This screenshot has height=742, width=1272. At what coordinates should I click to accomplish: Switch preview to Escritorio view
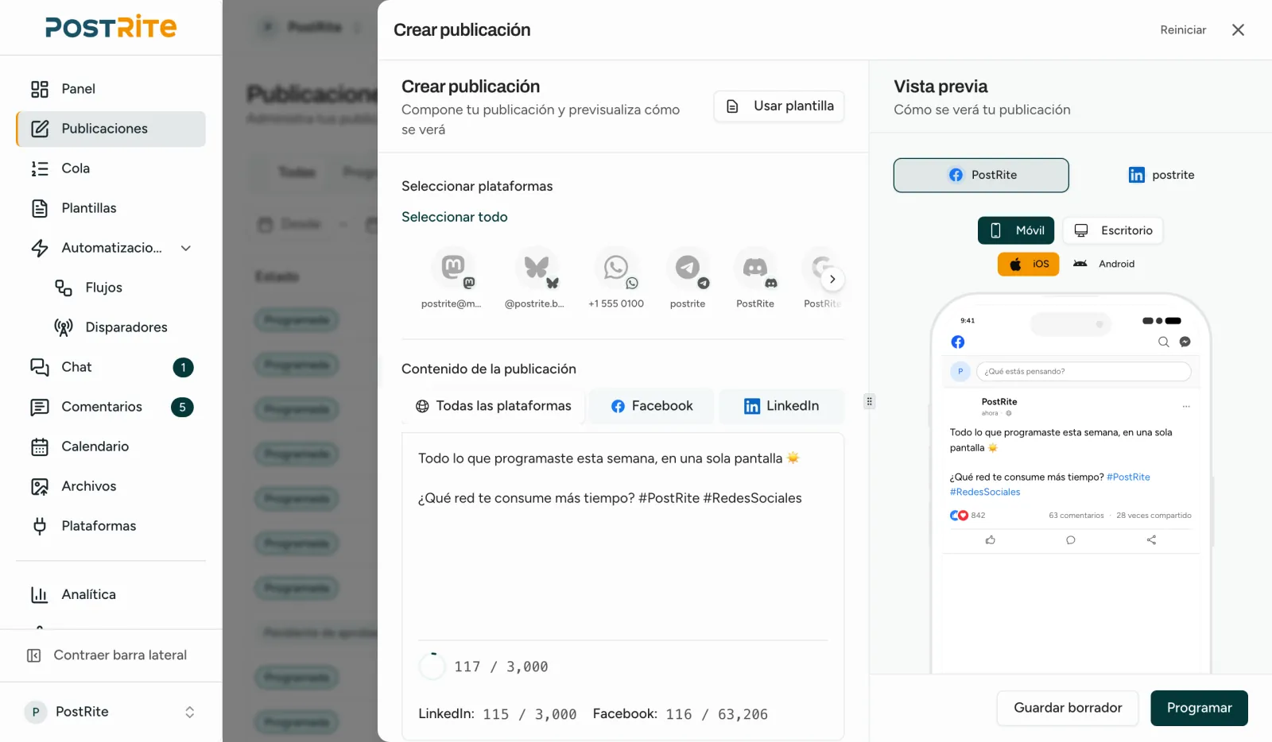click(x=1113, y=230)
